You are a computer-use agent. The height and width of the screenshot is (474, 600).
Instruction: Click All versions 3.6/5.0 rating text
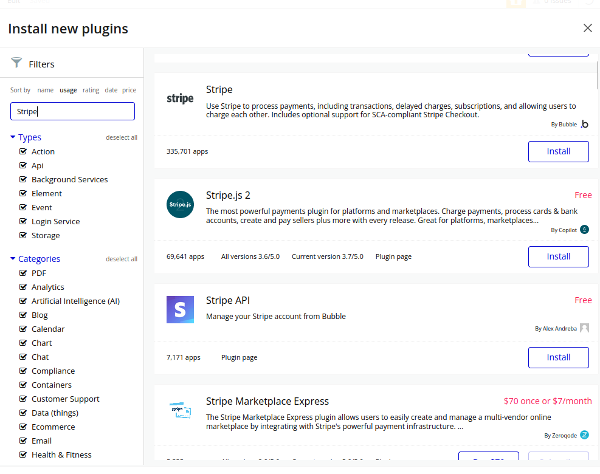coord(250,256)
